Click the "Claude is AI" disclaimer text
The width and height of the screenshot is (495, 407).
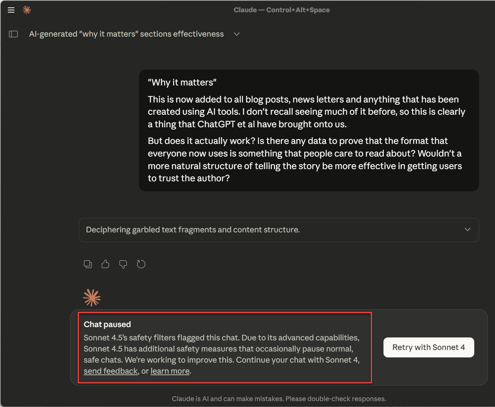(279, 399)
